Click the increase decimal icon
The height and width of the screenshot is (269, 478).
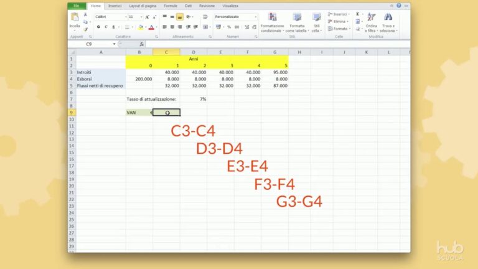(x=247, y=27)
